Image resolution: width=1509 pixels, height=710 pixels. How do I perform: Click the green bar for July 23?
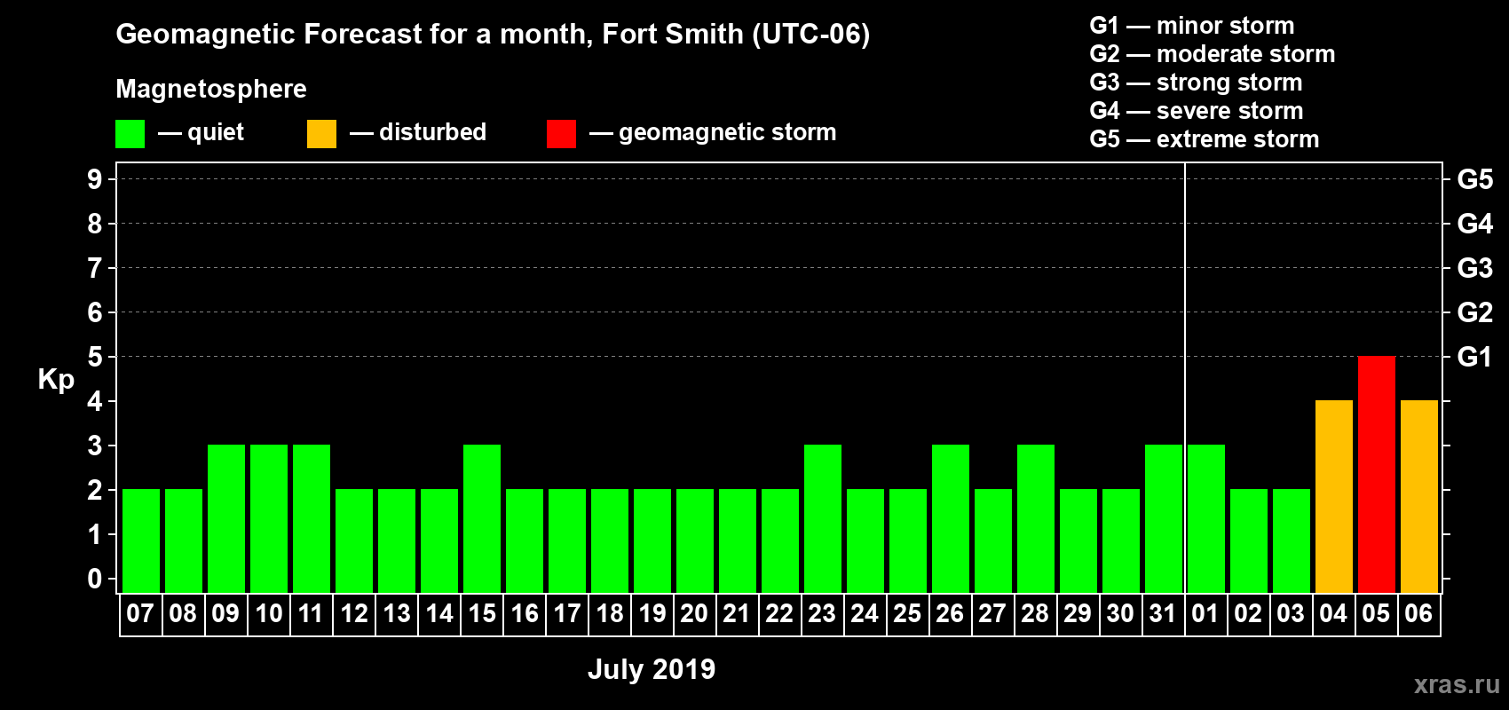coord(822,519)
